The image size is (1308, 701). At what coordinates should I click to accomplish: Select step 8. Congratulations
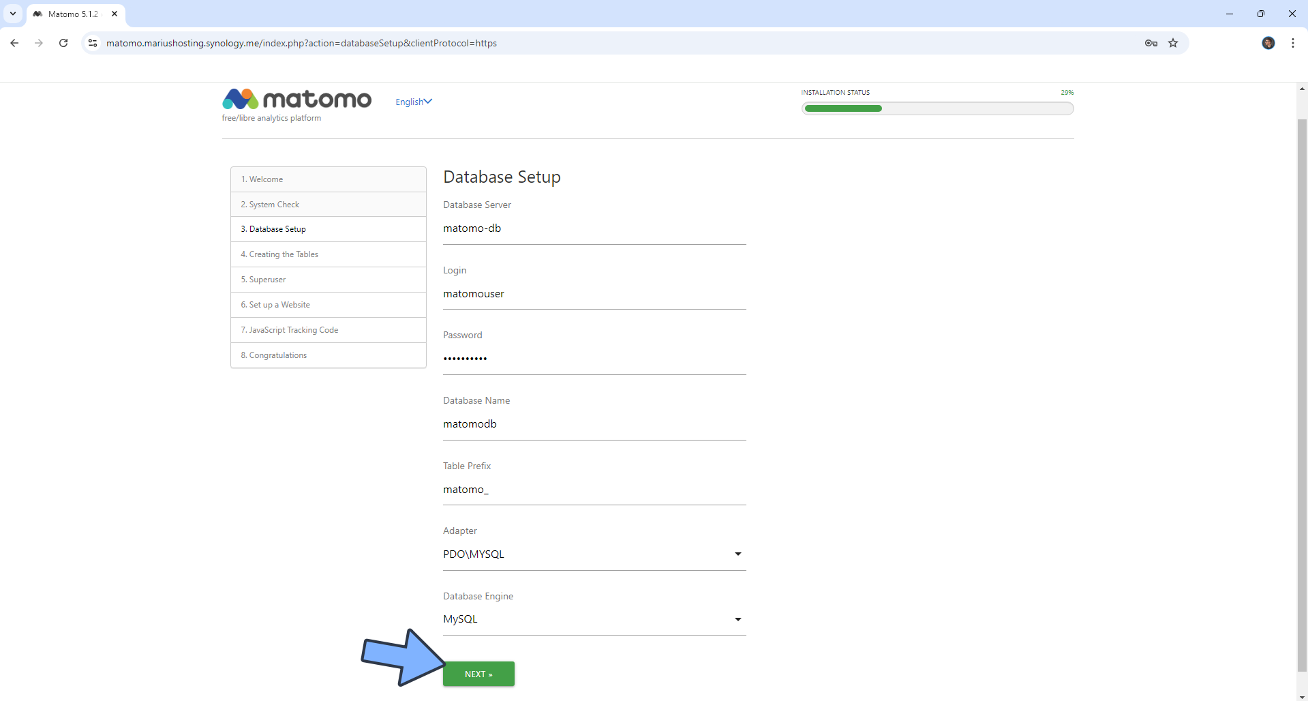(329, 355)
